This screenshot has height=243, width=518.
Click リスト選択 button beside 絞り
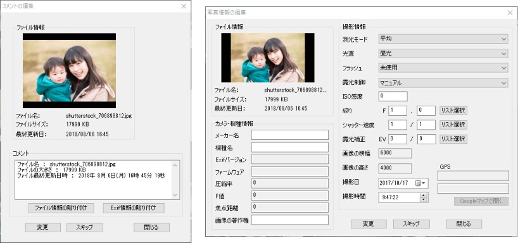pyautogui.click(x=453, y=111)
